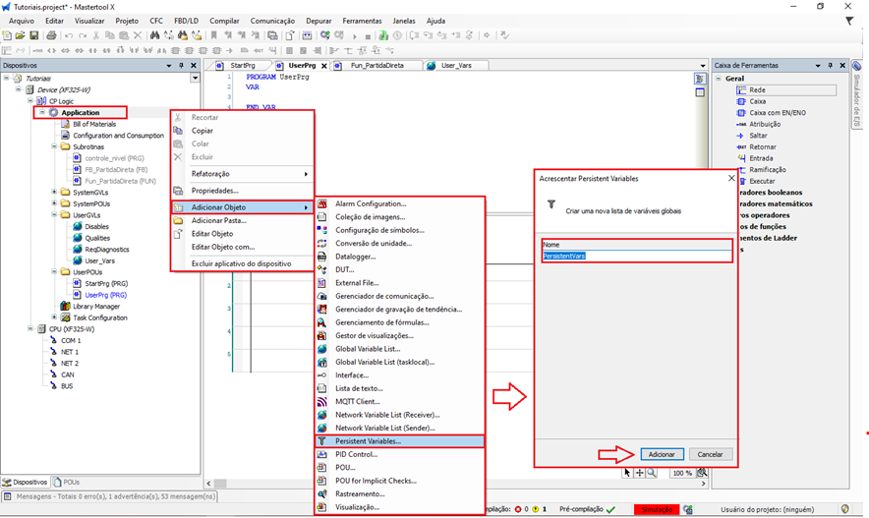Open the Compilar menu

click(x=224, y=20)
